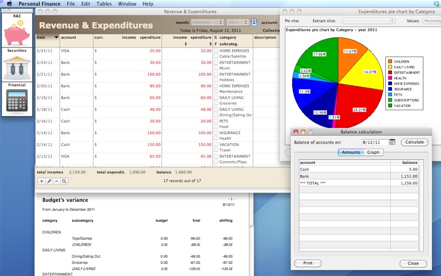Select the Bank row in balance table

pyautogui.click(x=359, y=176)
